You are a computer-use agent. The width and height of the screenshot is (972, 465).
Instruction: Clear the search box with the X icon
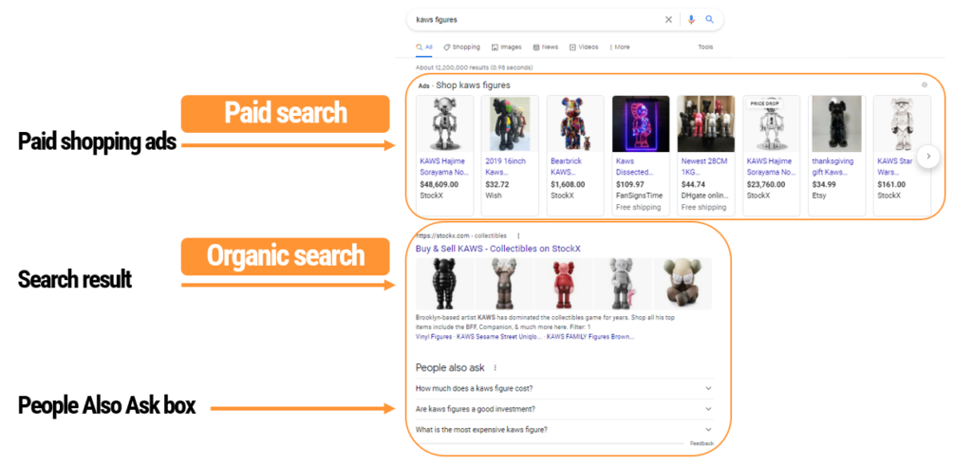668,19
